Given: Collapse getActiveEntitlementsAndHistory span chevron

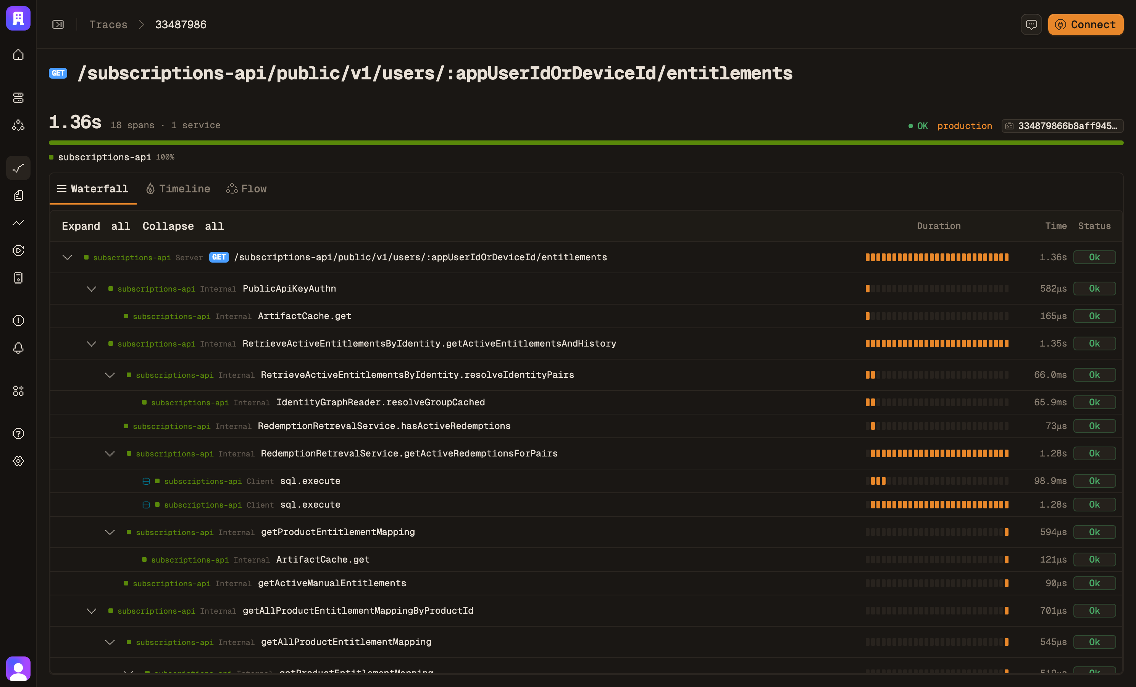Looking at the screenshot, I should (92, 343).
